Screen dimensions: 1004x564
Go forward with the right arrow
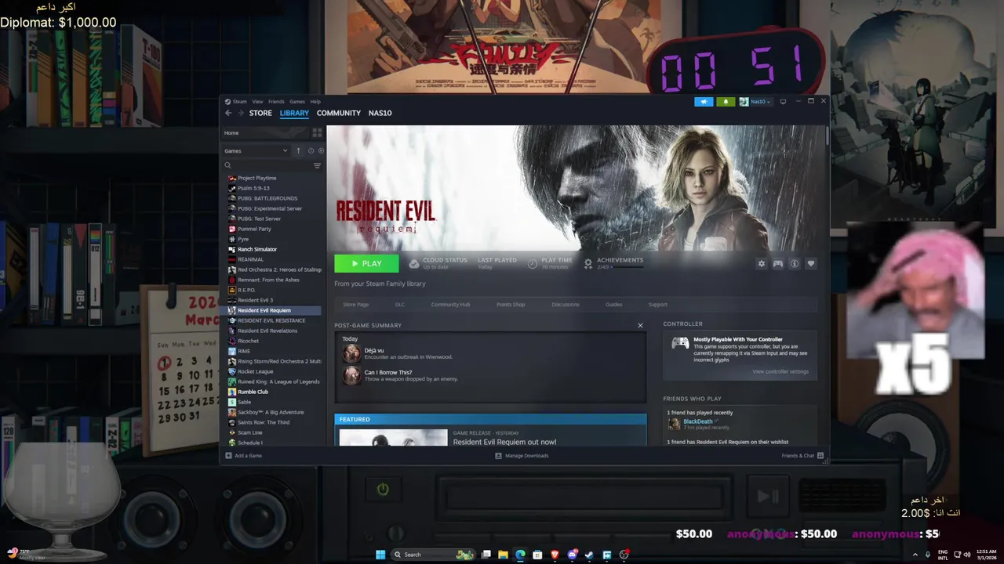[240, 113]
